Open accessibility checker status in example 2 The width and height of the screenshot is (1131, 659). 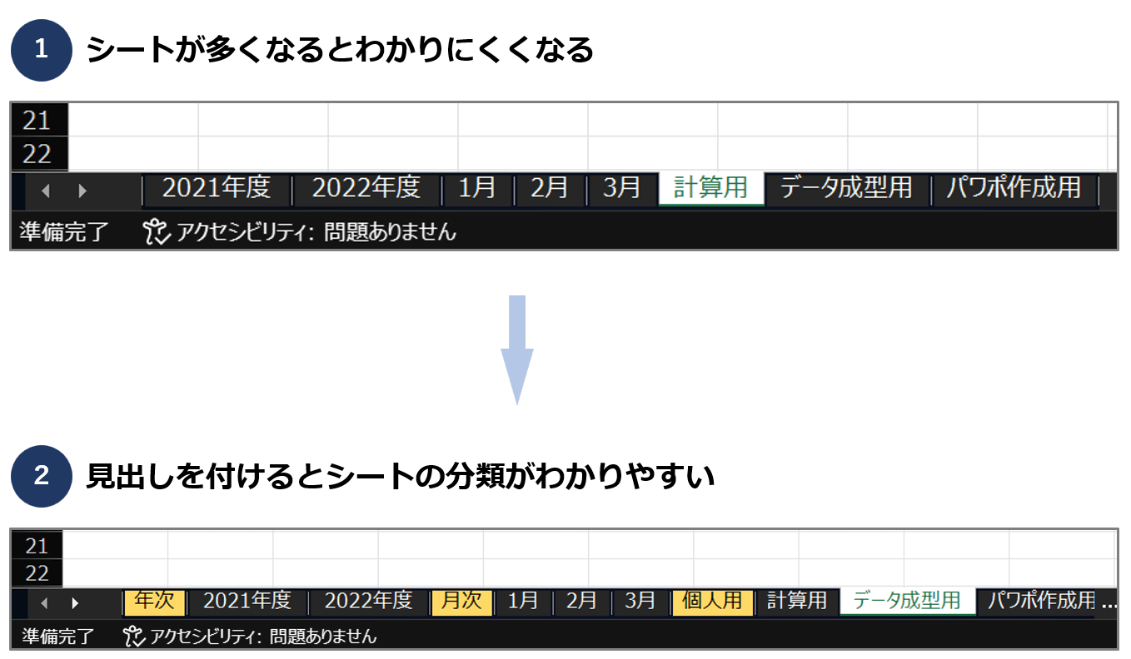click(249, 637)
